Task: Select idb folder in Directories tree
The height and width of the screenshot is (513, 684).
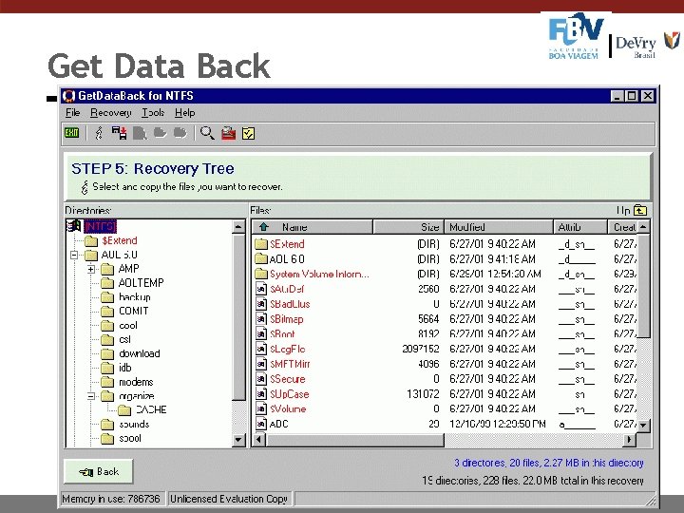Action: [124, 368]
